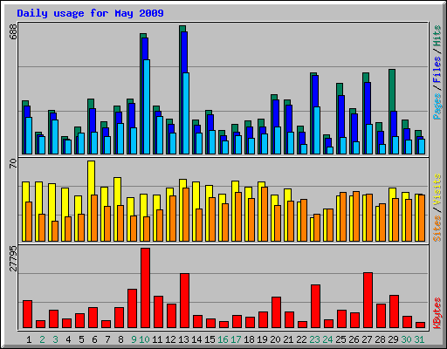This screenshot has height=349, width=447.
Task: Click the 27795 KBytes axis label
Action: pyautogui.click(x=13, y=258)
